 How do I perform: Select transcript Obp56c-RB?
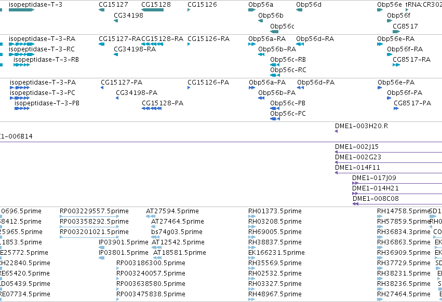(x=288, y=60)
